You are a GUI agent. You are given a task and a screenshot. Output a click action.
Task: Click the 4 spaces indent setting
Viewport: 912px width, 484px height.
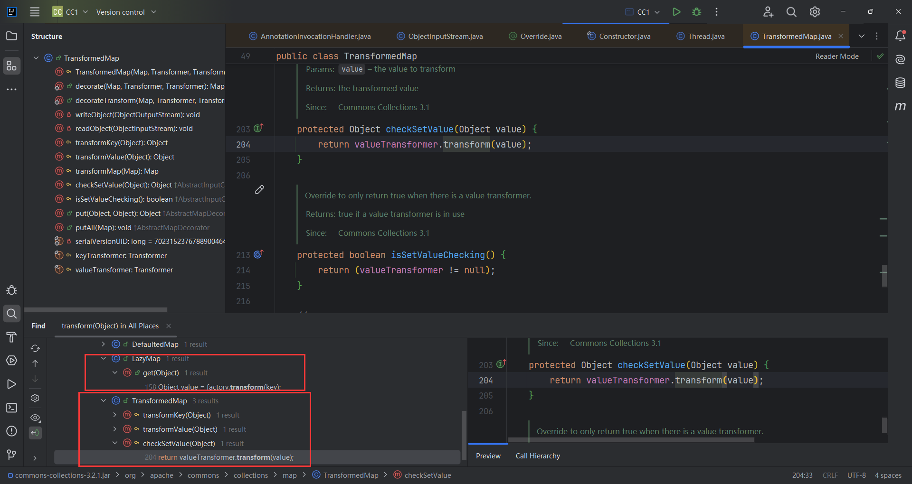click(888, 475)
